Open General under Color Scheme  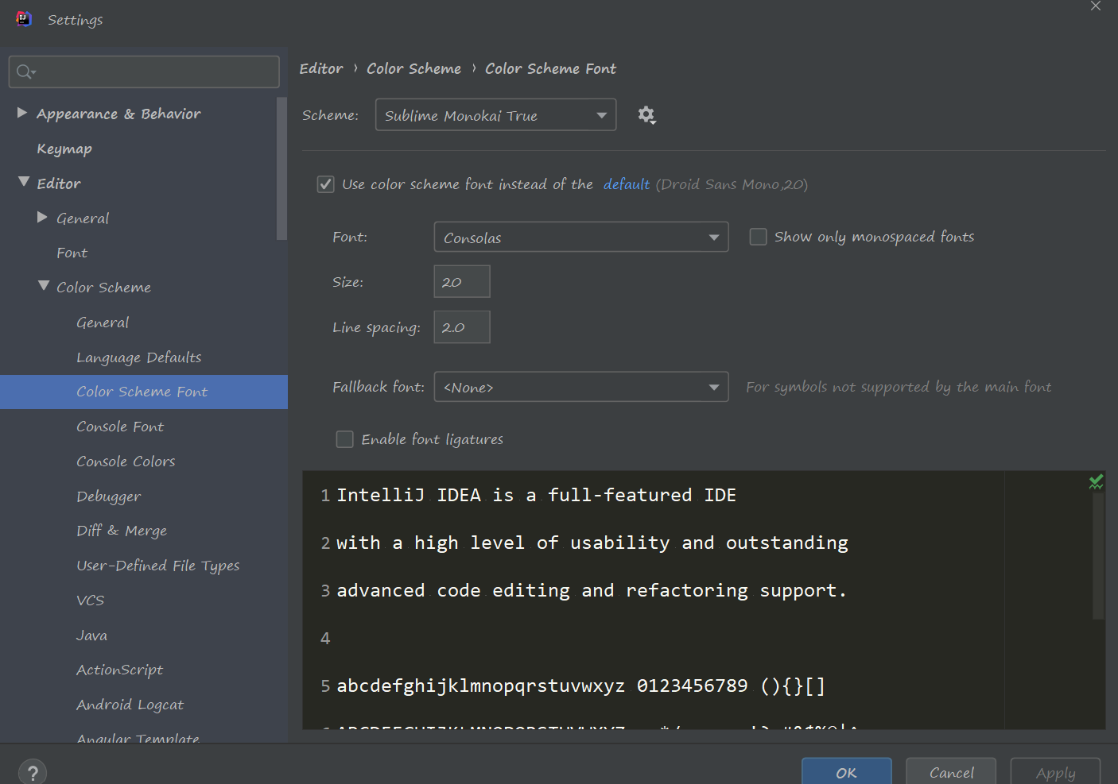point(103,322)
